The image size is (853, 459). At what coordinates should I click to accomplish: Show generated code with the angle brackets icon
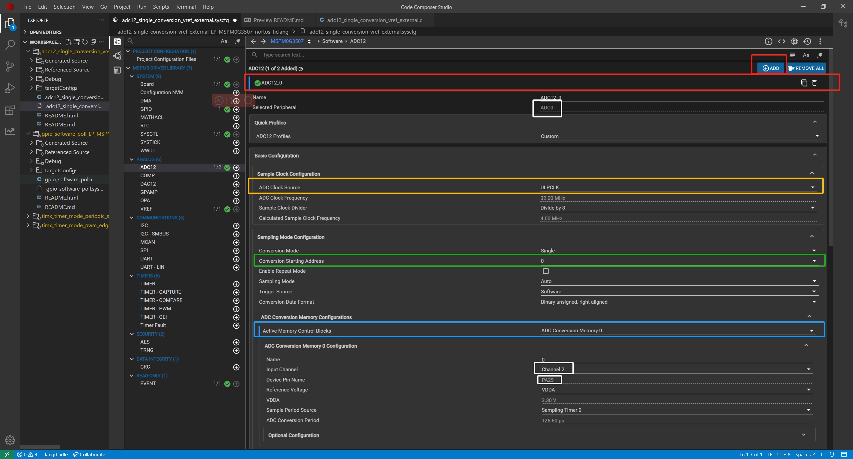tap(781, 41)
